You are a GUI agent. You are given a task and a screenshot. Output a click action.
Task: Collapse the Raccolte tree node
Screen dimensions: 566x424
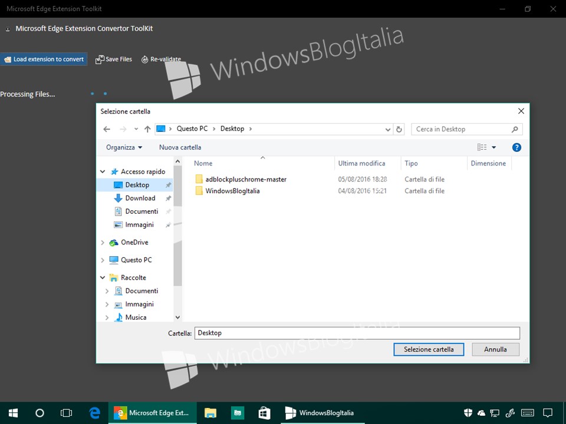coord(103,277)
